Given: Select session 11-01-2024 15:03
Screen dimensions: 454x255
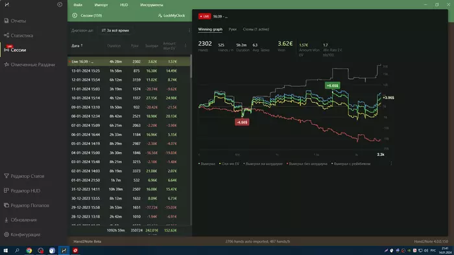Looking at the screenshot, I should pos(129,89).
